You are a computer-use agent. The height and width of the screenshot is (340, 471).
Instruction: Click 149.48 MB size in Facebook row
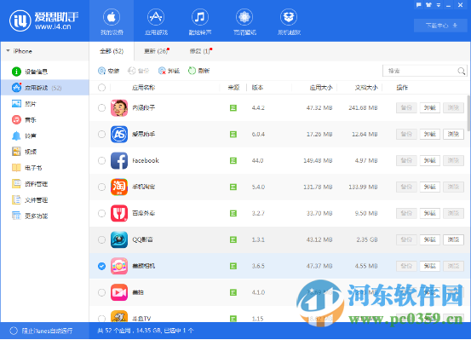coord(318,160)
